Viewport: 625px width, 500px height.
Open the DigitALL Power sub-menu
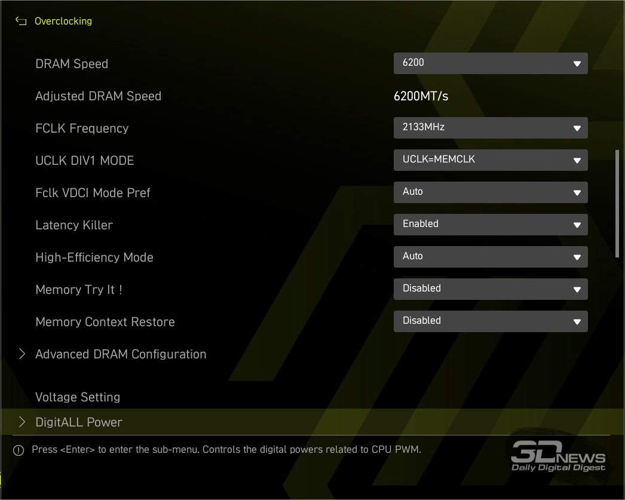pyautogui.click(x=79, y=422)
